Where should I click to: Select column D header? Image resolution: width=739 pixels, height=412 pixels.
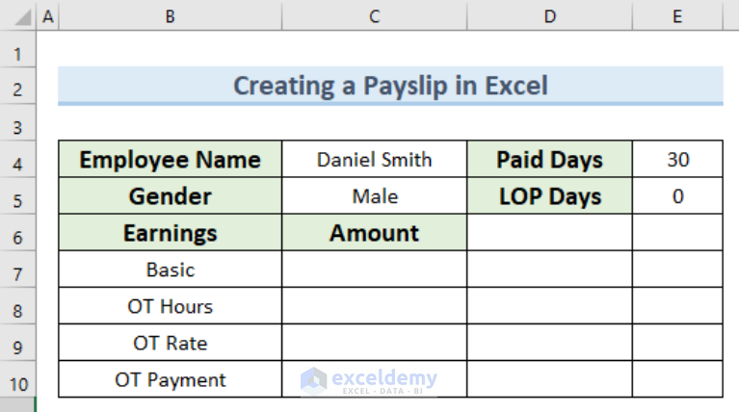pyautogui.click(x=549, y=16)
